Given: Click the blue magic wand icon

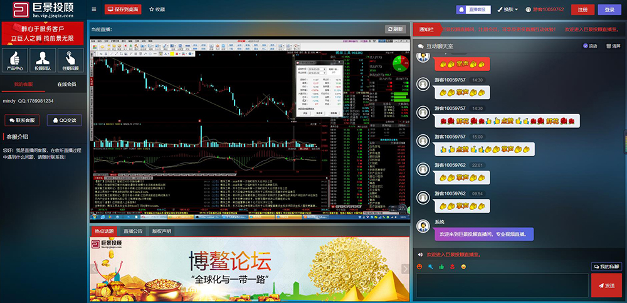Looking at the screenshot, I should click(x=430, y=266).
